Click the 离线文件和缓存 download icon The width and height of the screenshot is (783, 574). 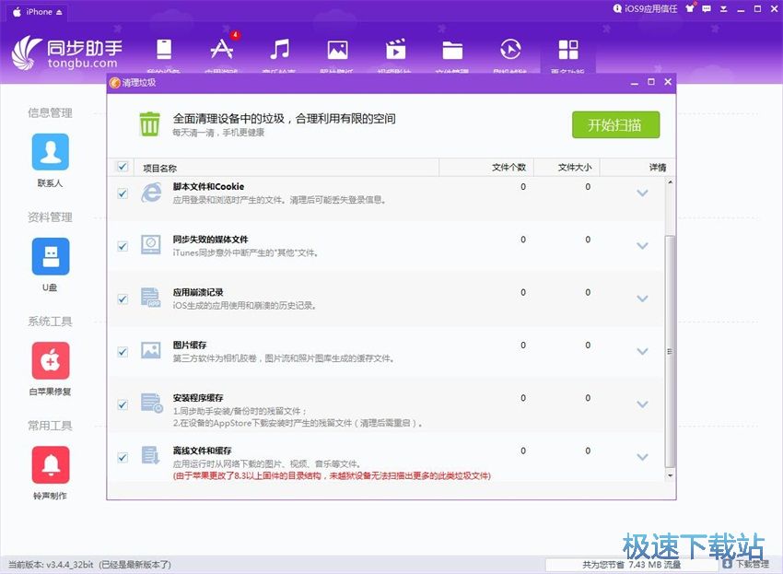click(150, 455)
